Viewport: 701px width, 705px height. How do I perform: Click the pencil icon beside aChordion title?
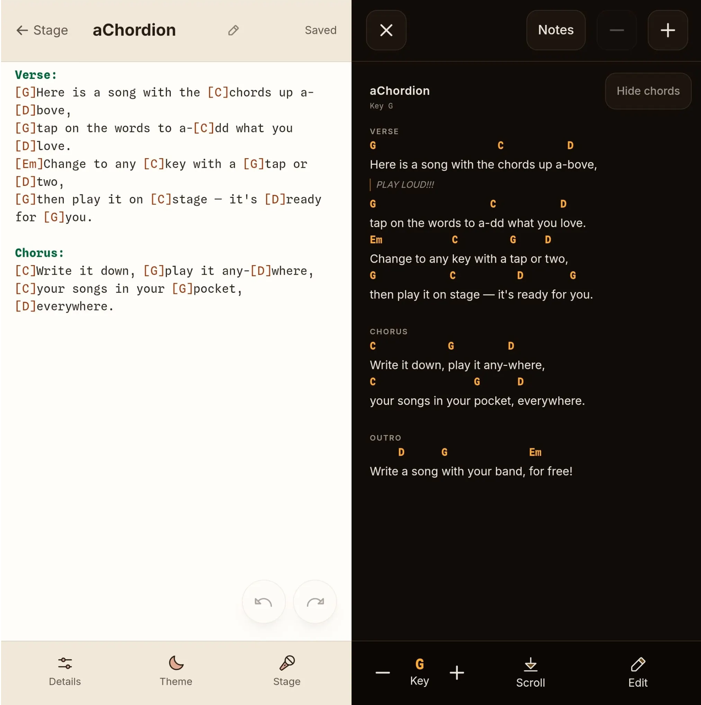[x=233, y=30]
